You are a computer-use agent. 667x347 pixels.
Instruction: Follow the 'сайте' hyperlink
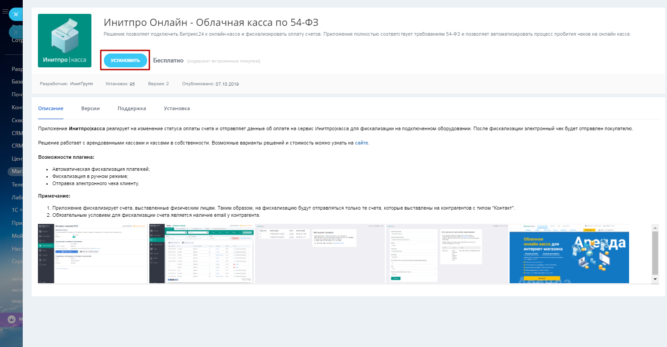coord(362,143)
